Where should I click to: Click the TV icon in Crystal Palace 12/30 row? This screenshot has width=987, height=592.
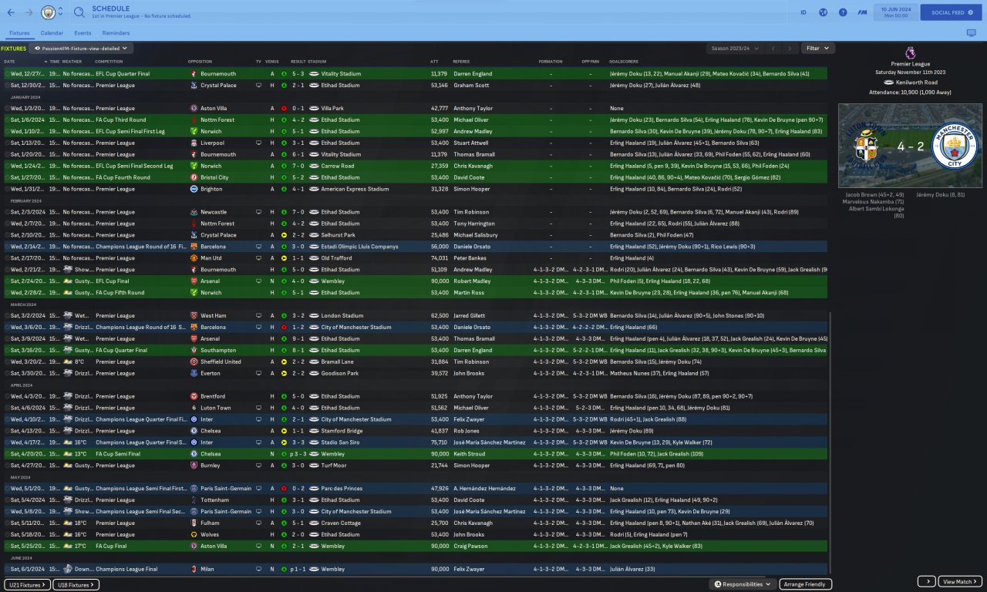[259, 86]
